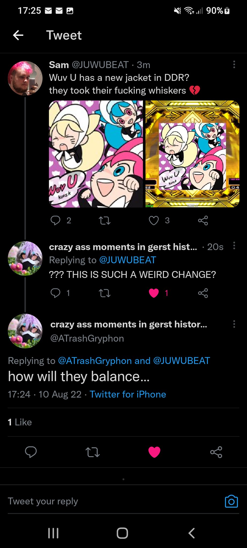The height and width of the screenshot is (548, 247).
Task: Tap the back arrow in Tweet header
Action: click(18, 35)
